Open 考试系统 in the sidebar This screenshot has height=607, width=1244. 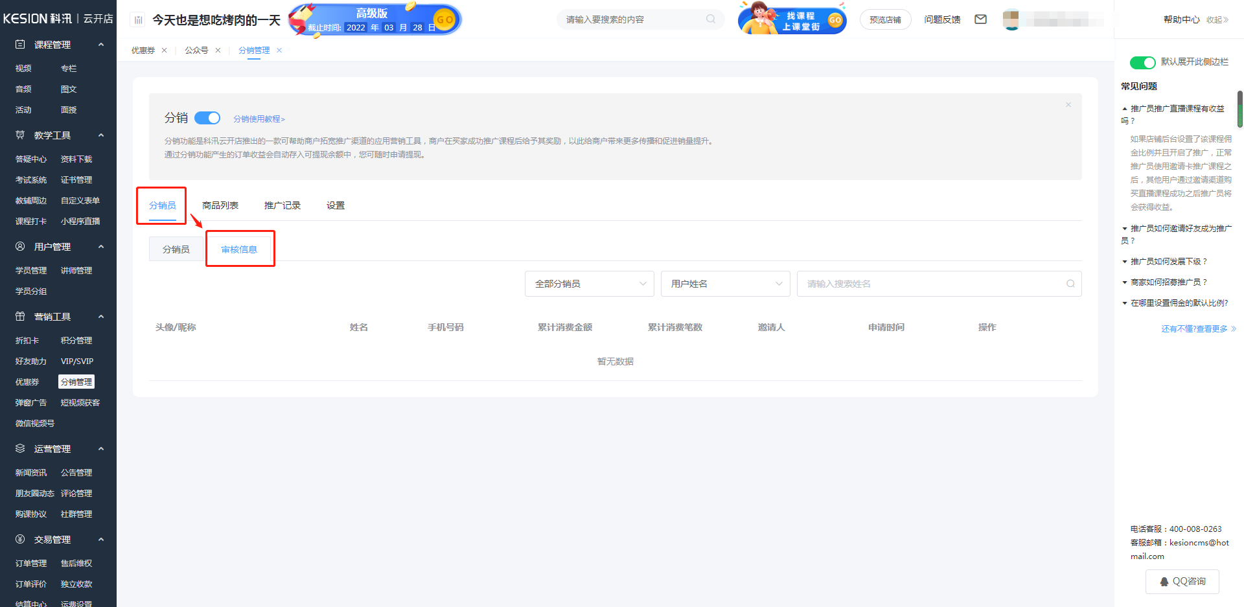click(31, 180)
